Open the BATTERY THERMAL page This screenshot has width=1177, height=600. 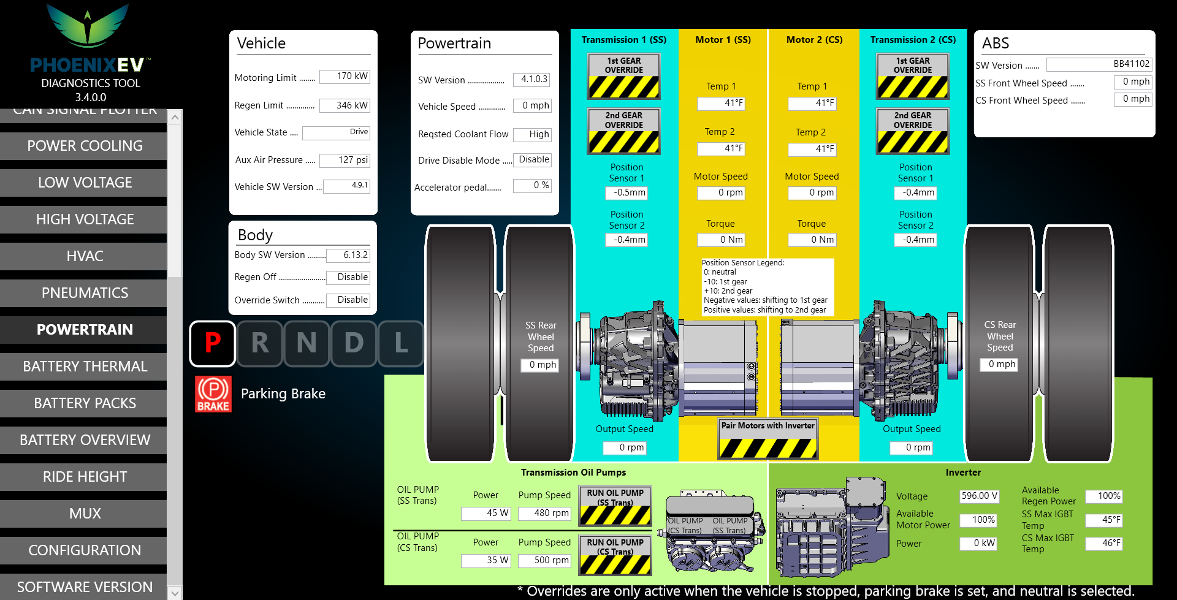[85, 366]
